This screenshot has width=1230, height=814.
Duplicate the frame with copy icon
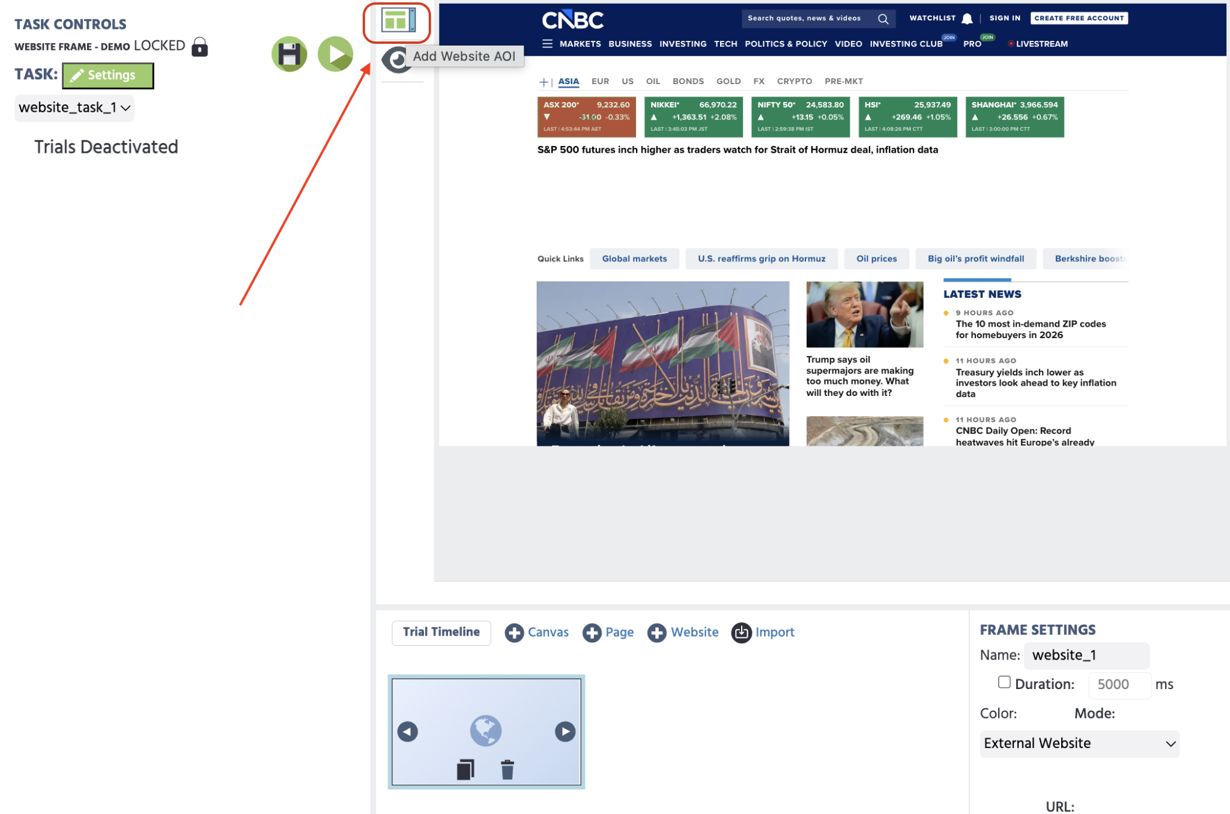coord(465,770)
